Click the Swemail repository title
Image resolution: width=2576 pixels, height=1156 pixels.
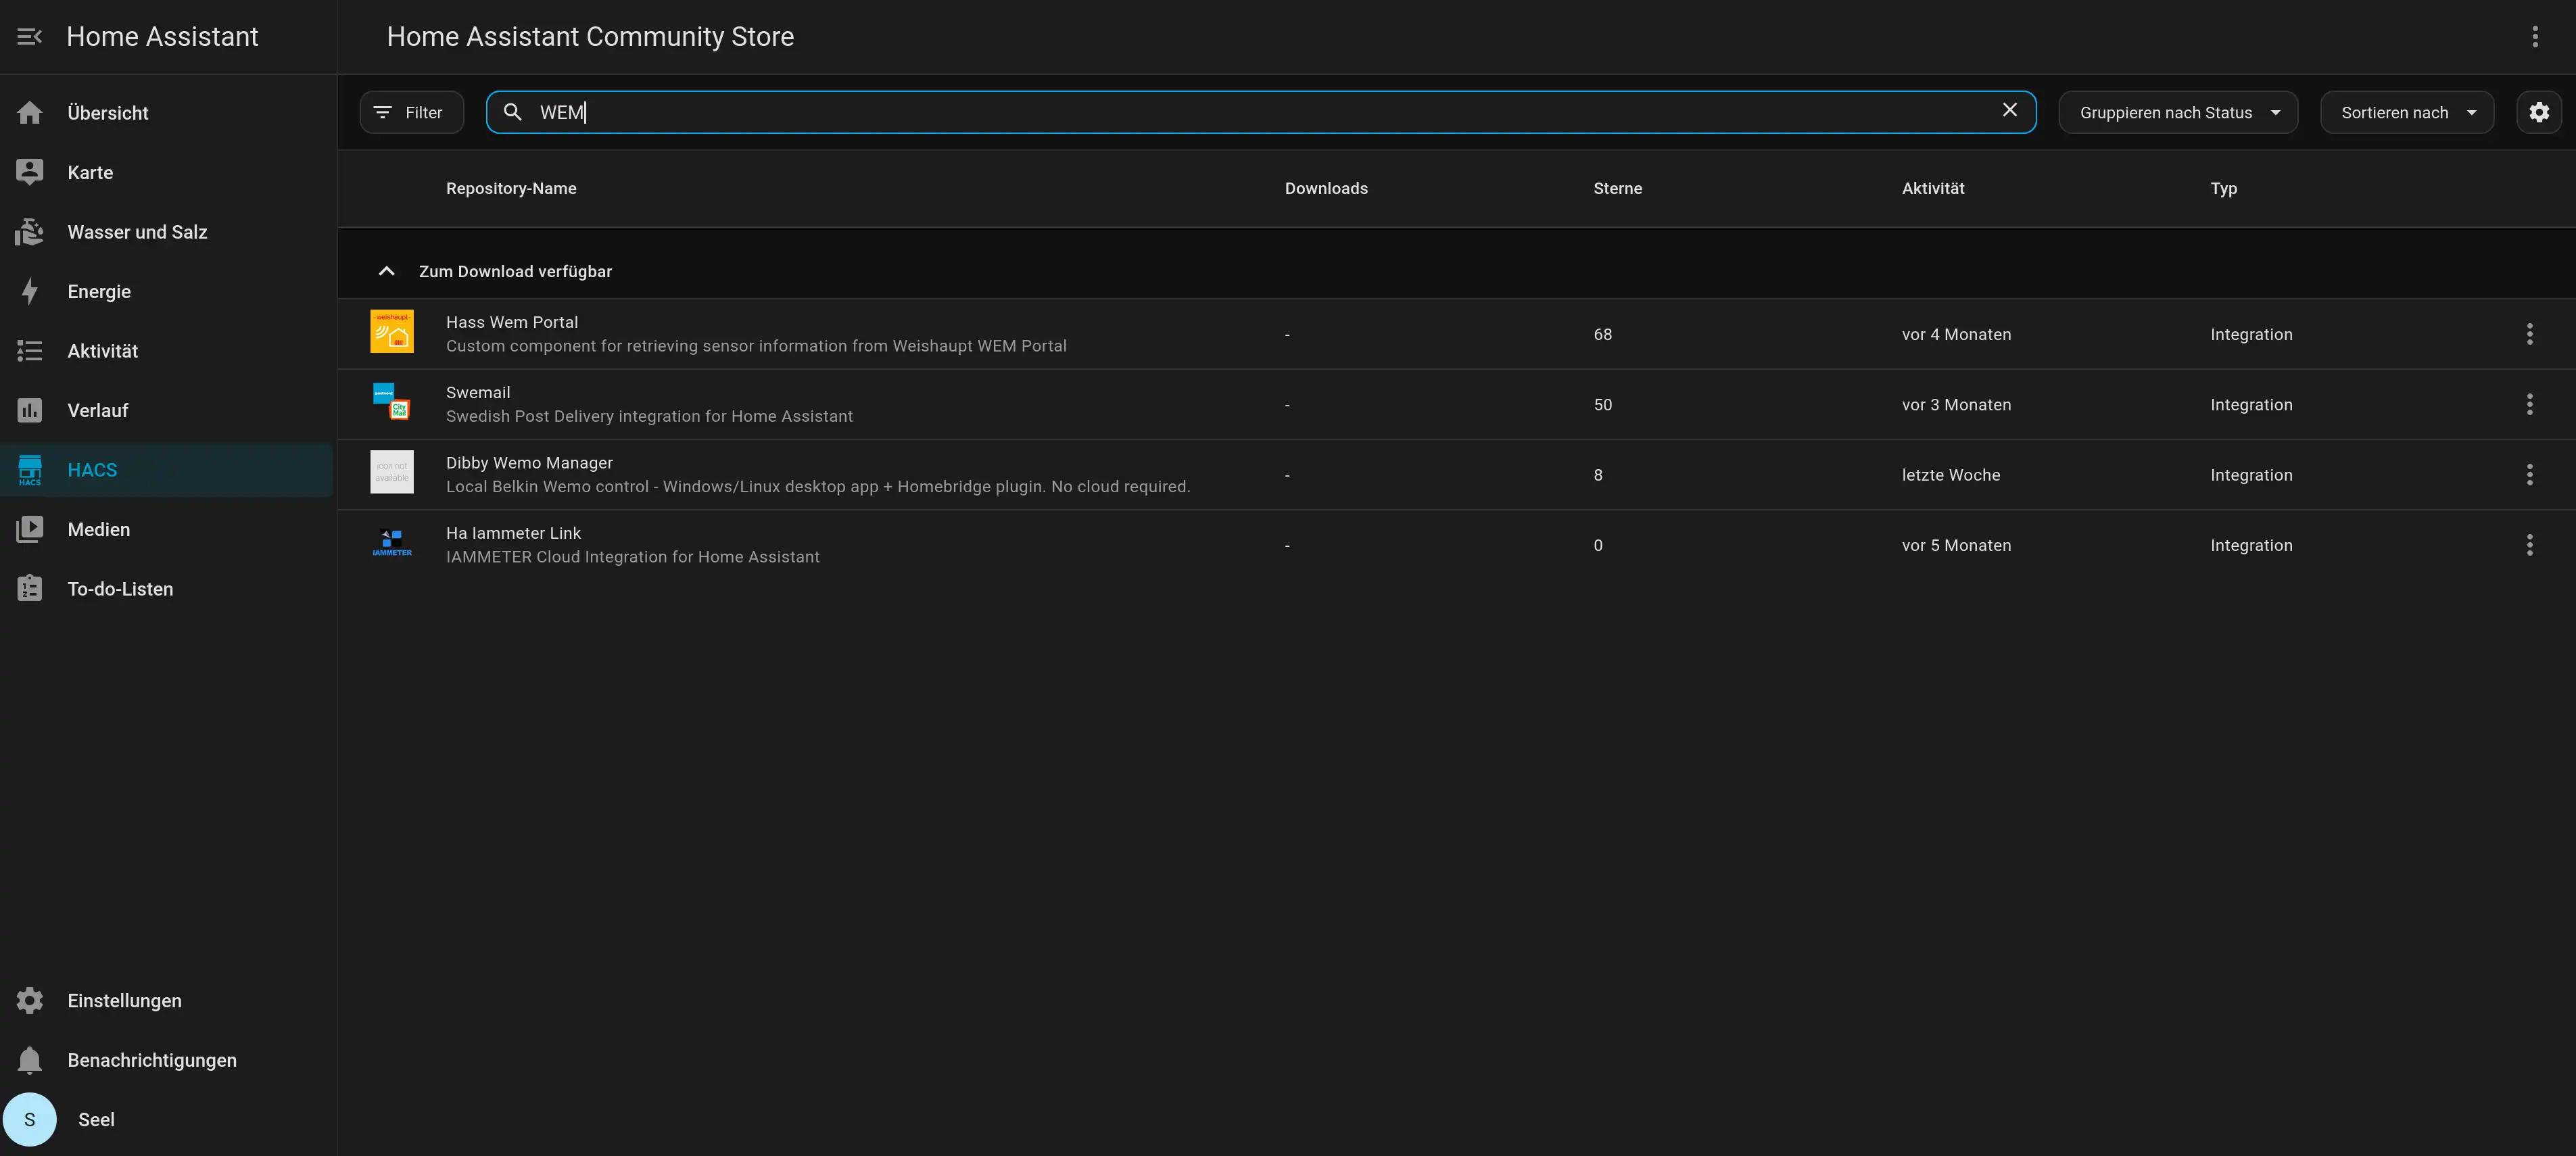click(478, 393)
